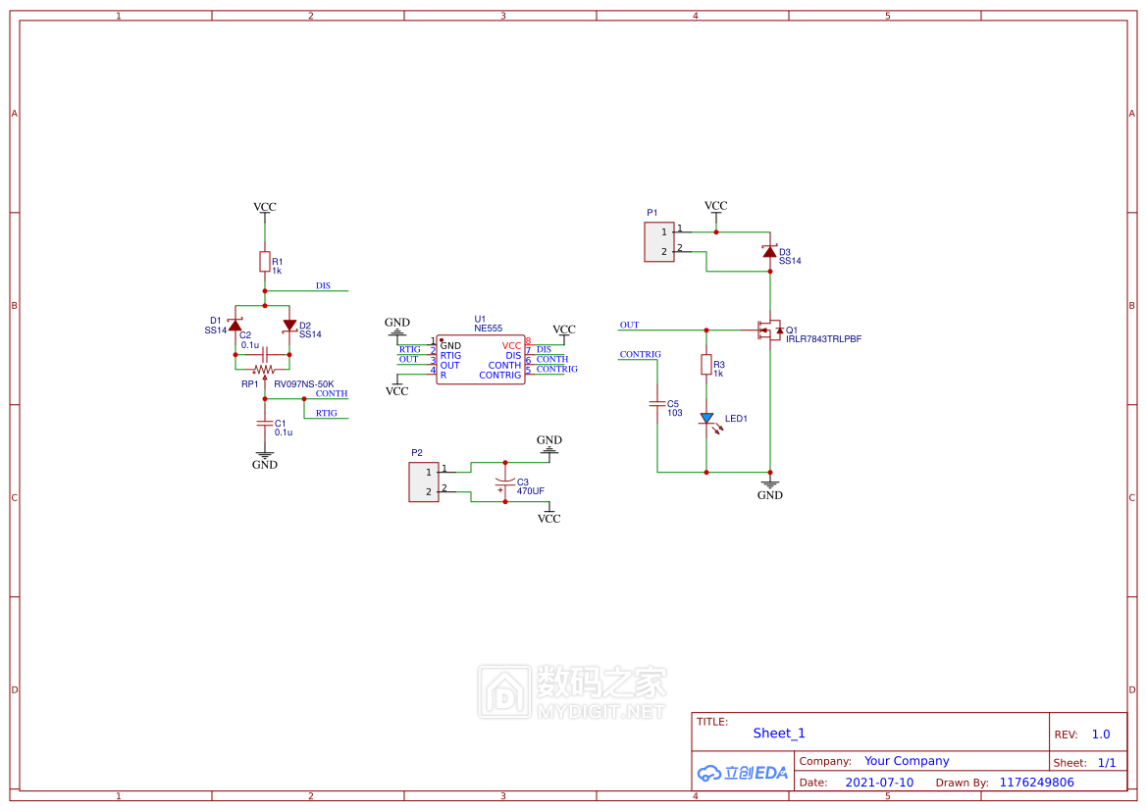The width and height of the screenshot is (1147, 811).
Task: Click the OUT net label at U1 pin 3
Action: [x=408, y=359]
